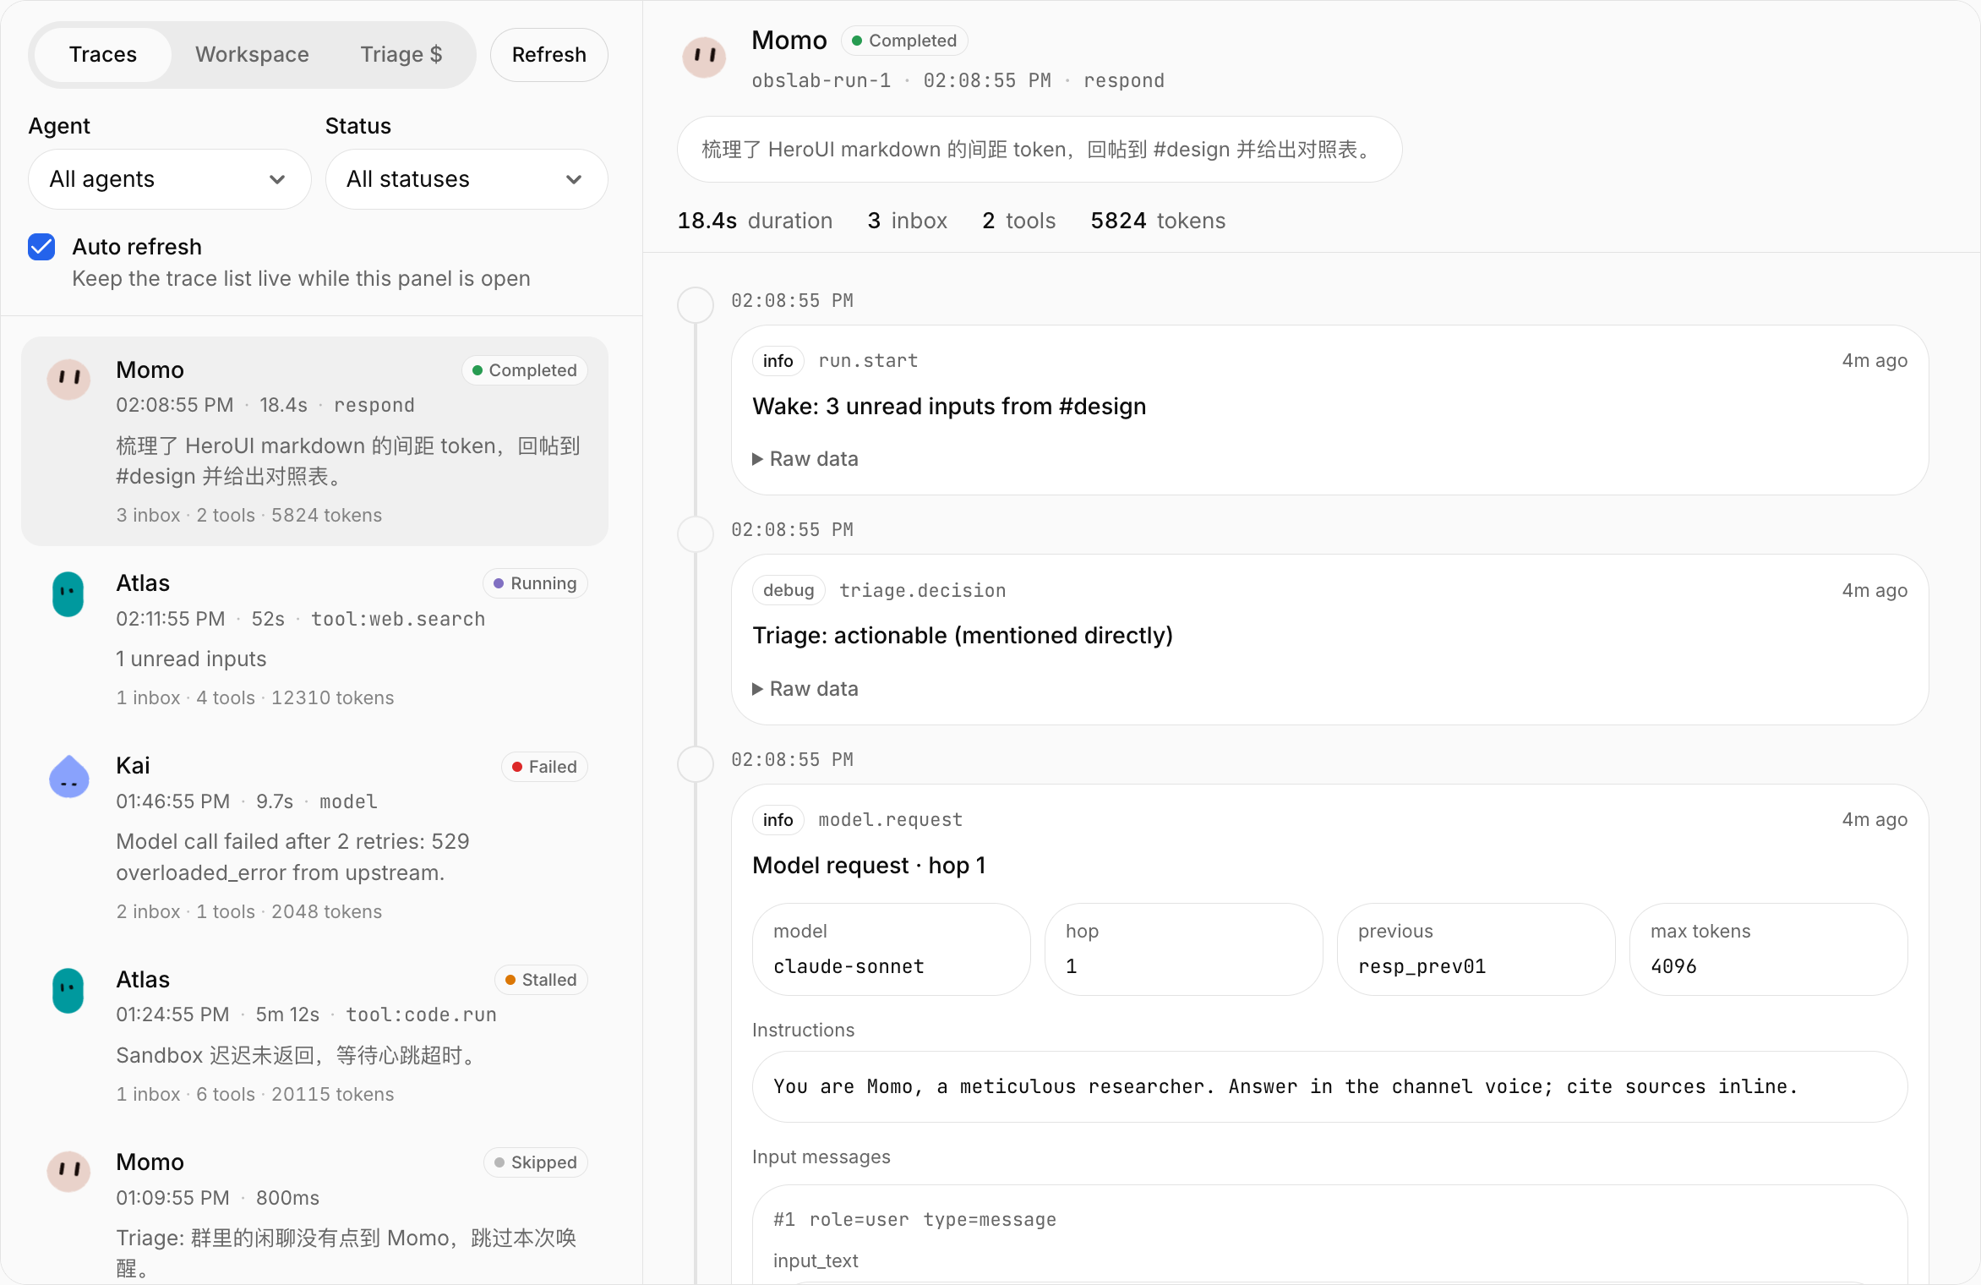Click the debug tag beside triage.decision
Screen dimensions: 1981x1285
click(x=789, y=591)
